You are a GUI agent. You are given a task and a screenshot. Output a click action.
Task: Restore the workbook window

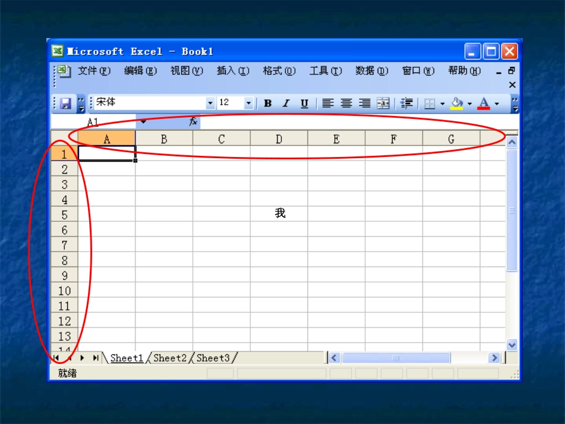(511, 71)
